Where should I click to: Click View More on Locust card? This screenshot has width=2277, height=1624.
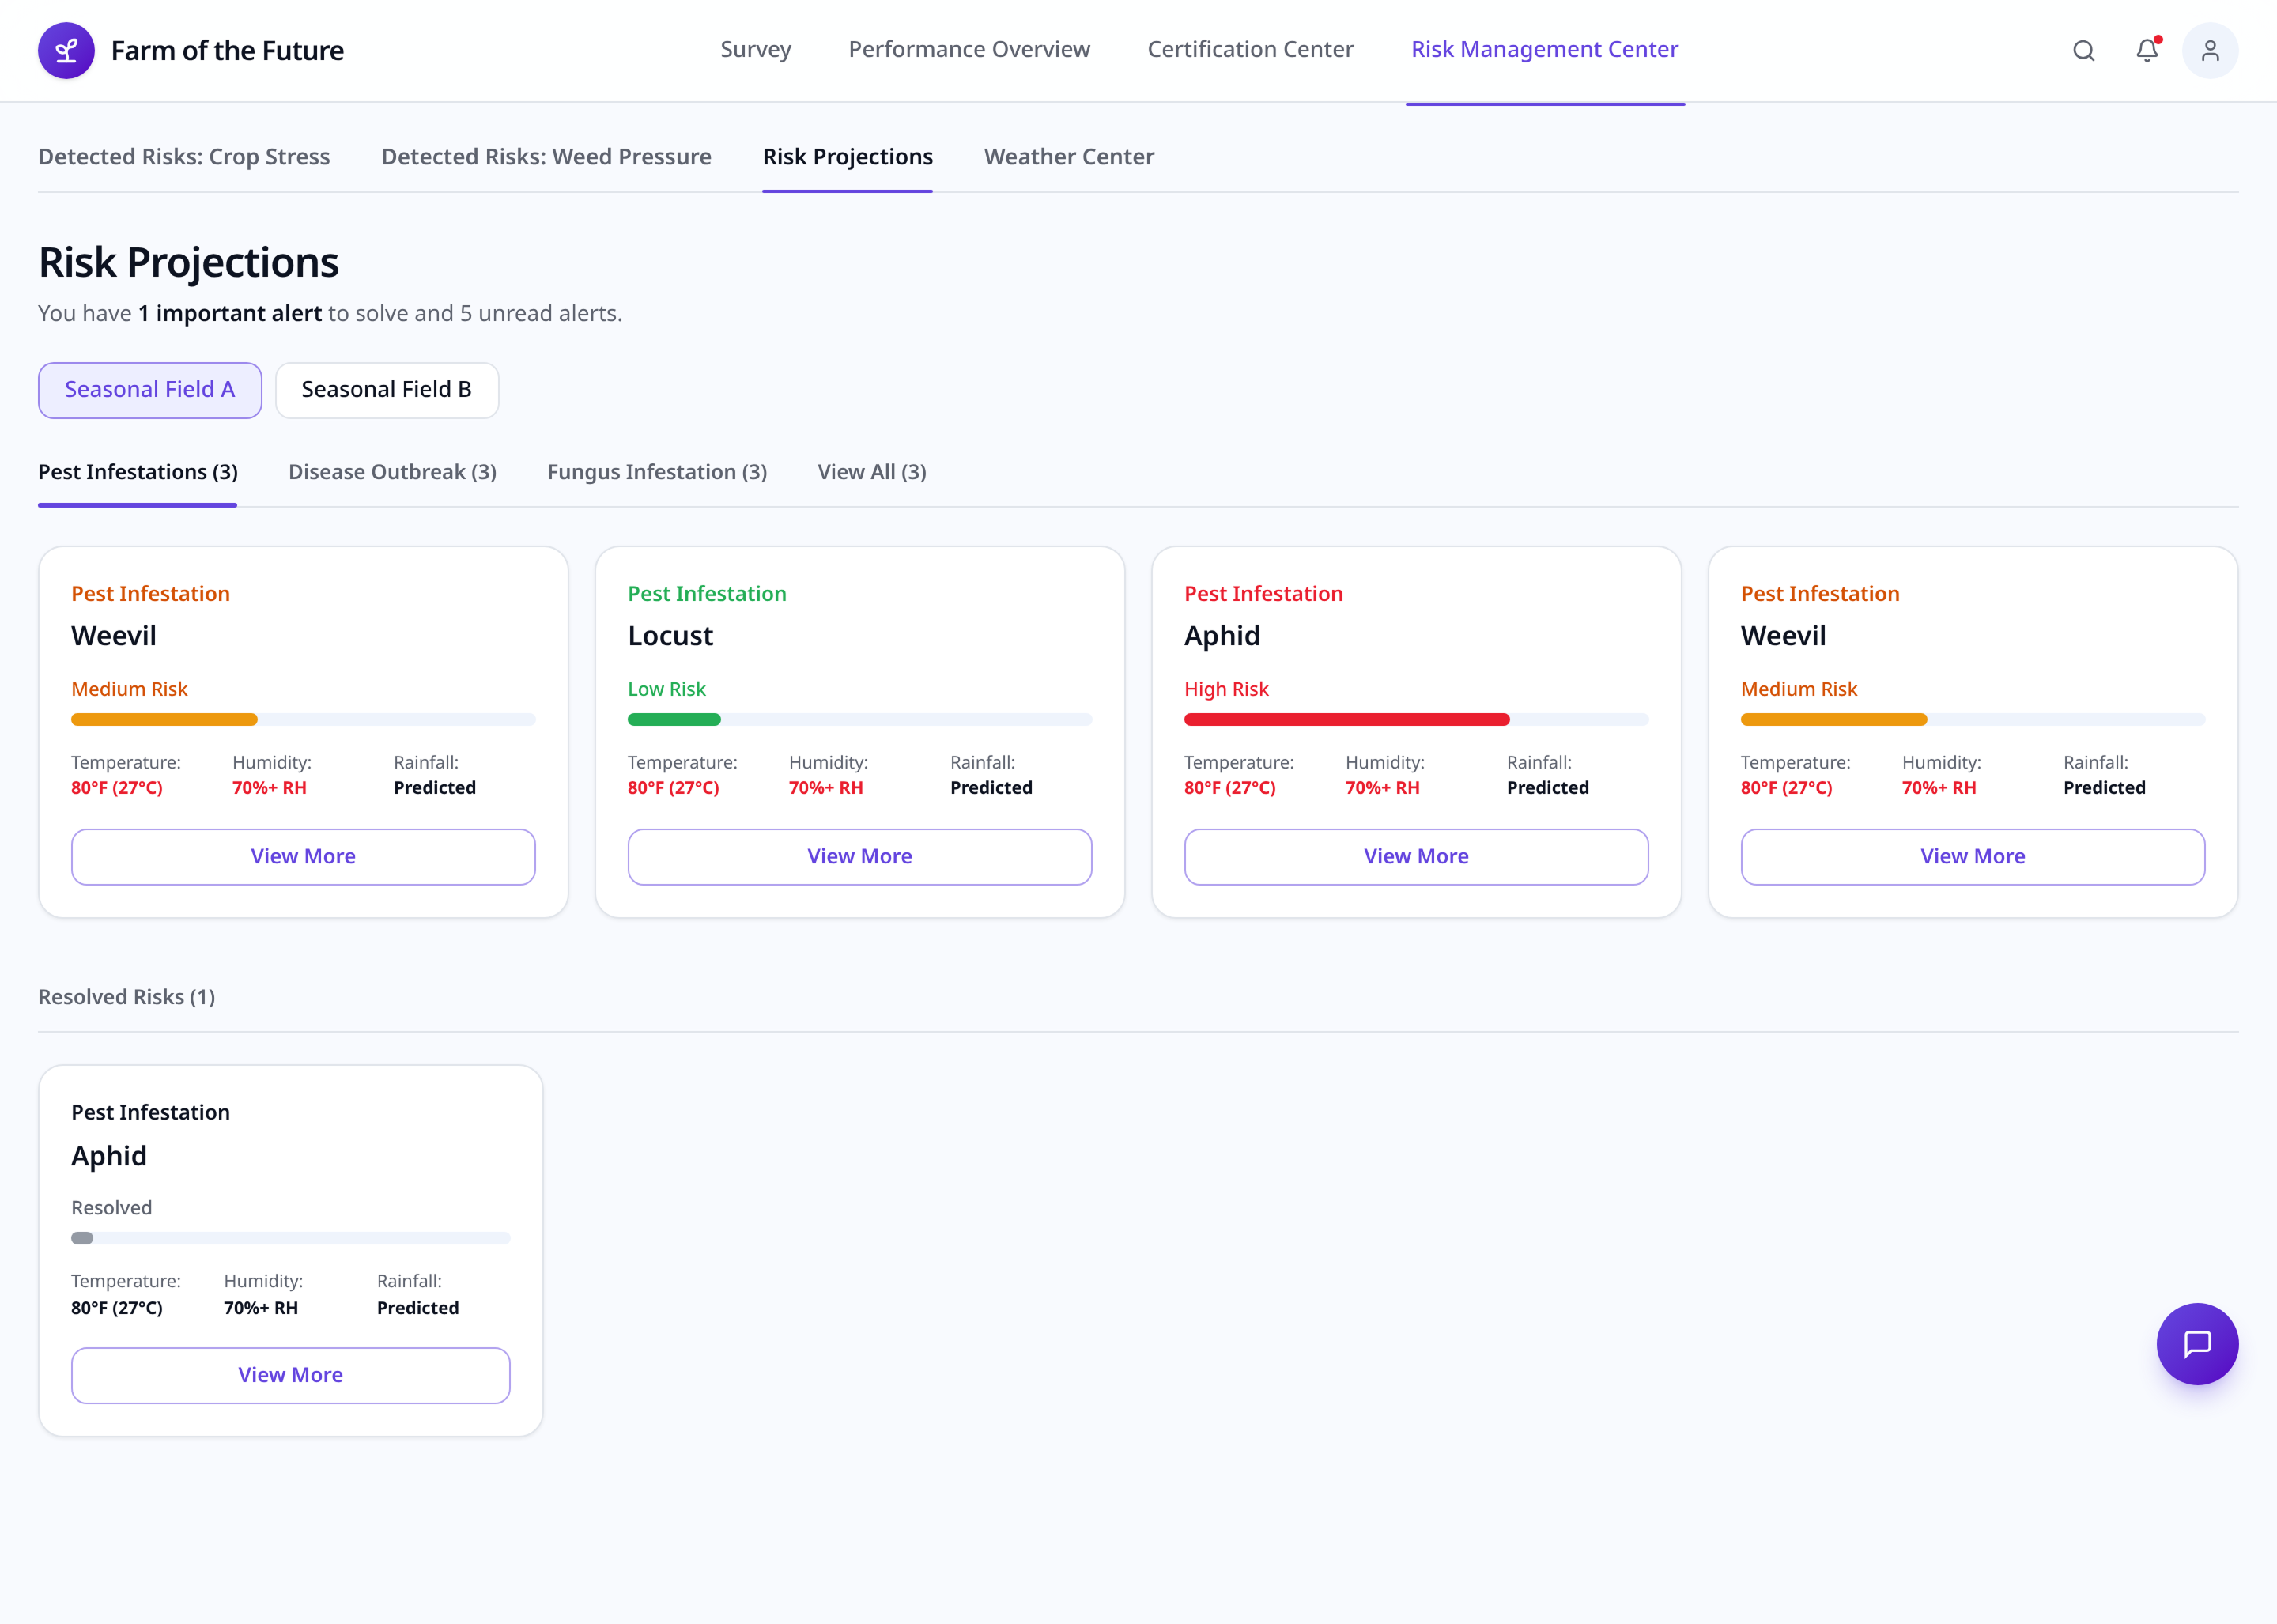pyautogui.click(x=860, y=857)
